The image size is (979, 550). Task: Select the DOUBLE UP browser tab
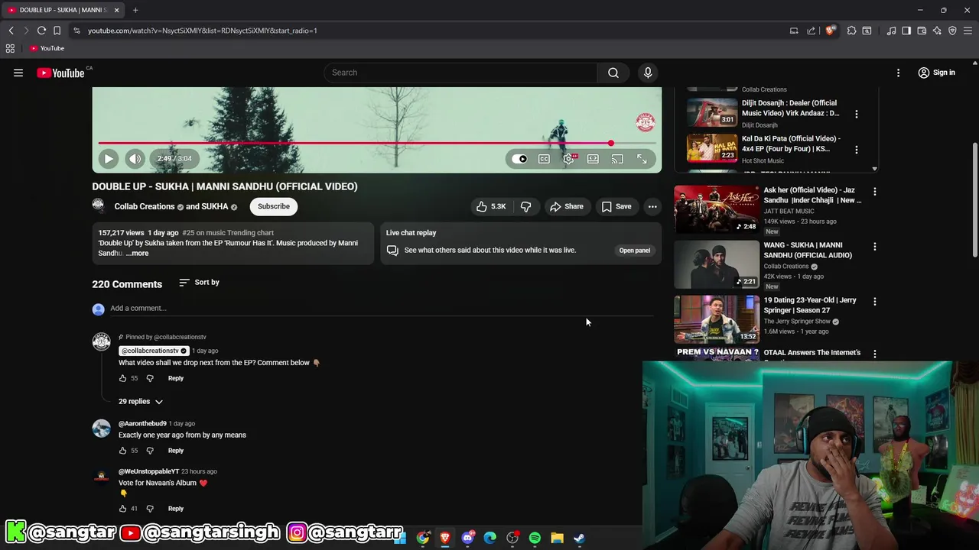(x=64, y=10)
